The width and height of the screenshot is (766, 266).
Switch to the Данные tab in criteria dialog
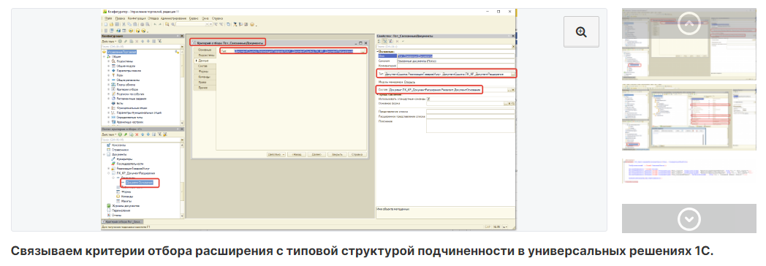pyautogui.click(x=204, y=61)
